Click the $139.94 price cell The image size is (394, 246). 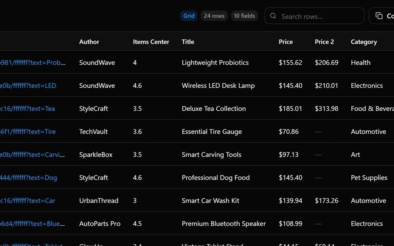pyautogui.click(x=291, y=200)
